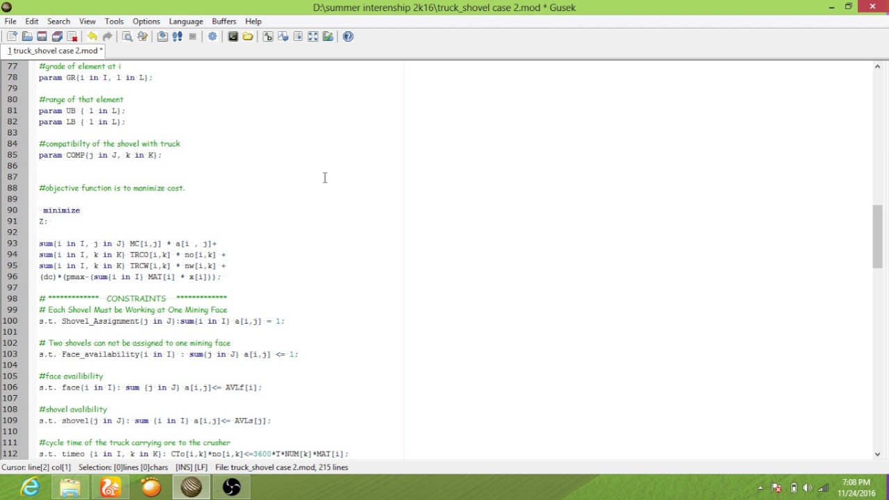Click the scroll down arrow of the editor
This screenshot has height=500, width=889.
877,454
